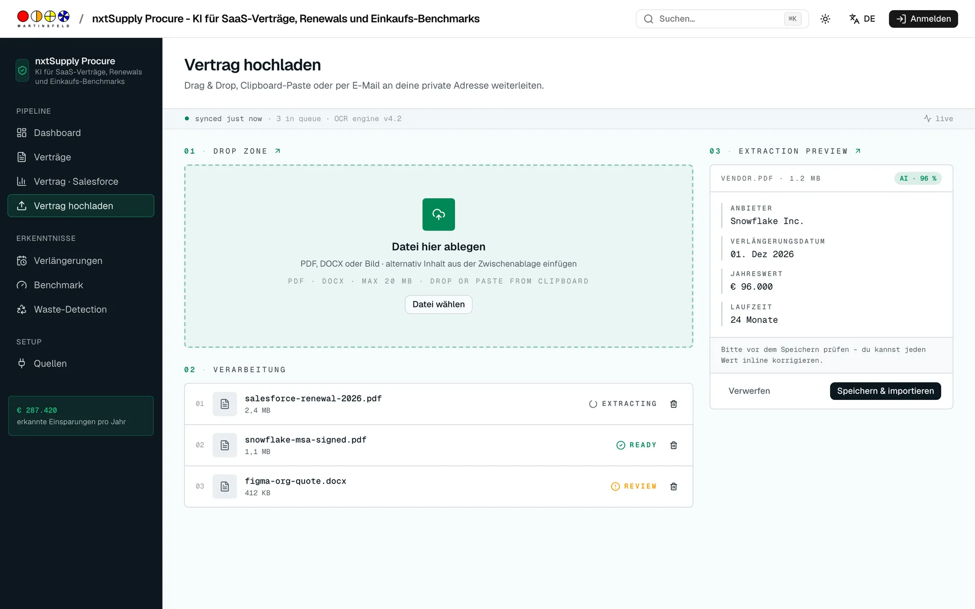Screen dimensions: 975x609
Task: Open Verlängerungen in the sidebar
Action: 81,260
